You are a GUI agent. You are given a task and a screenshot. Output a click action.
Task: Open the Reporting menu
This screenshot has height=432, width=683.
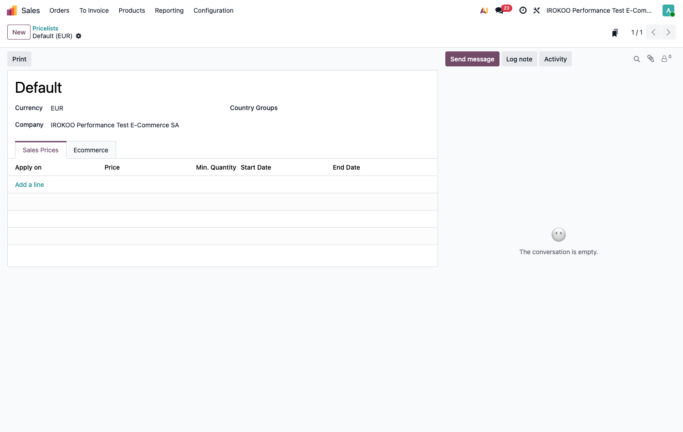click(x=169, y=10)
